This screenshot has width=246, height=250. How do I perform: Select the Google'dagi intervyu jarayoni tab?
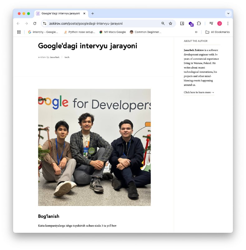60,13
